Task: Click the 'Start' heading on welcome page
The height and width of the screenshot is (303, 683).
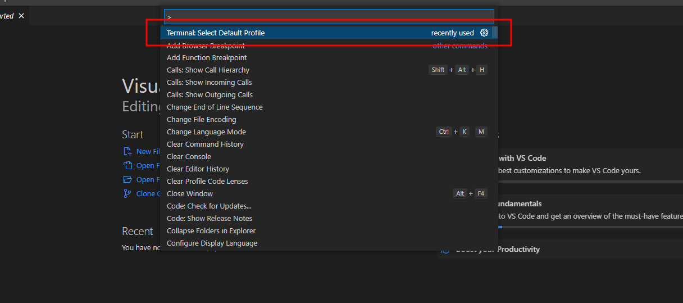Action: [133, 134]
